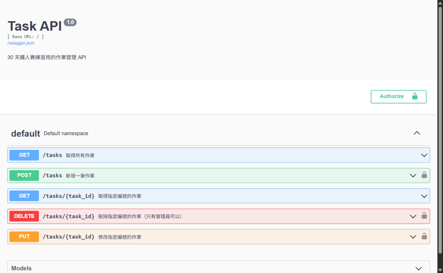The image size is (443, 273).
Task: Click the DELETE method badge
Action: click(x=24, y=216)
